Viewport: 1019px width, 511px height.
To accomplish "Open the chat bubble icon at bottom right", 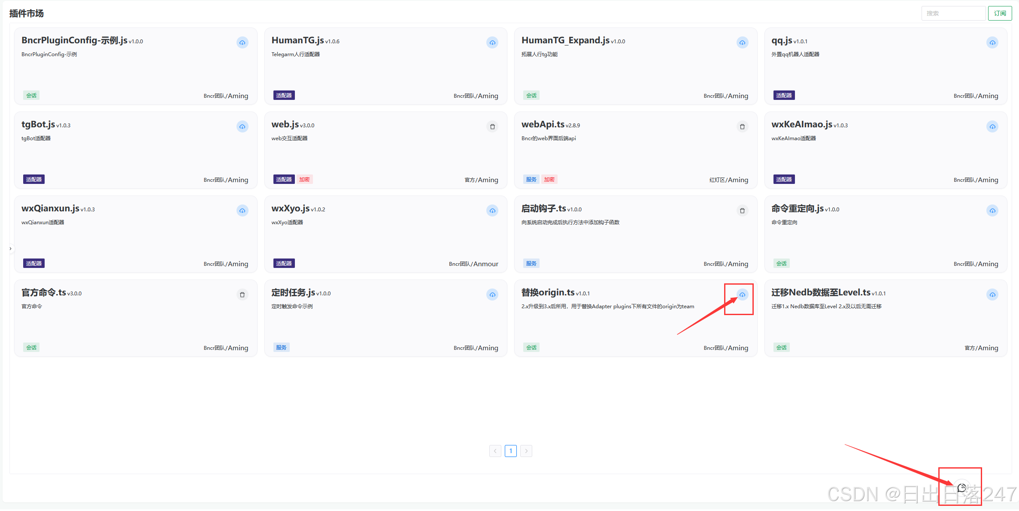I will (962, 488).
